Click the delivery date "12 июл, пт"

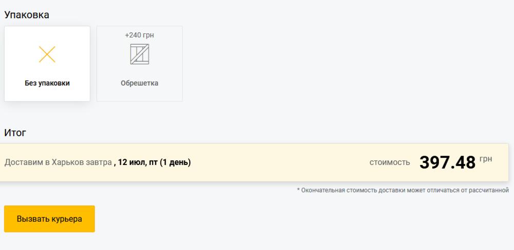click(x=137, y=163)
